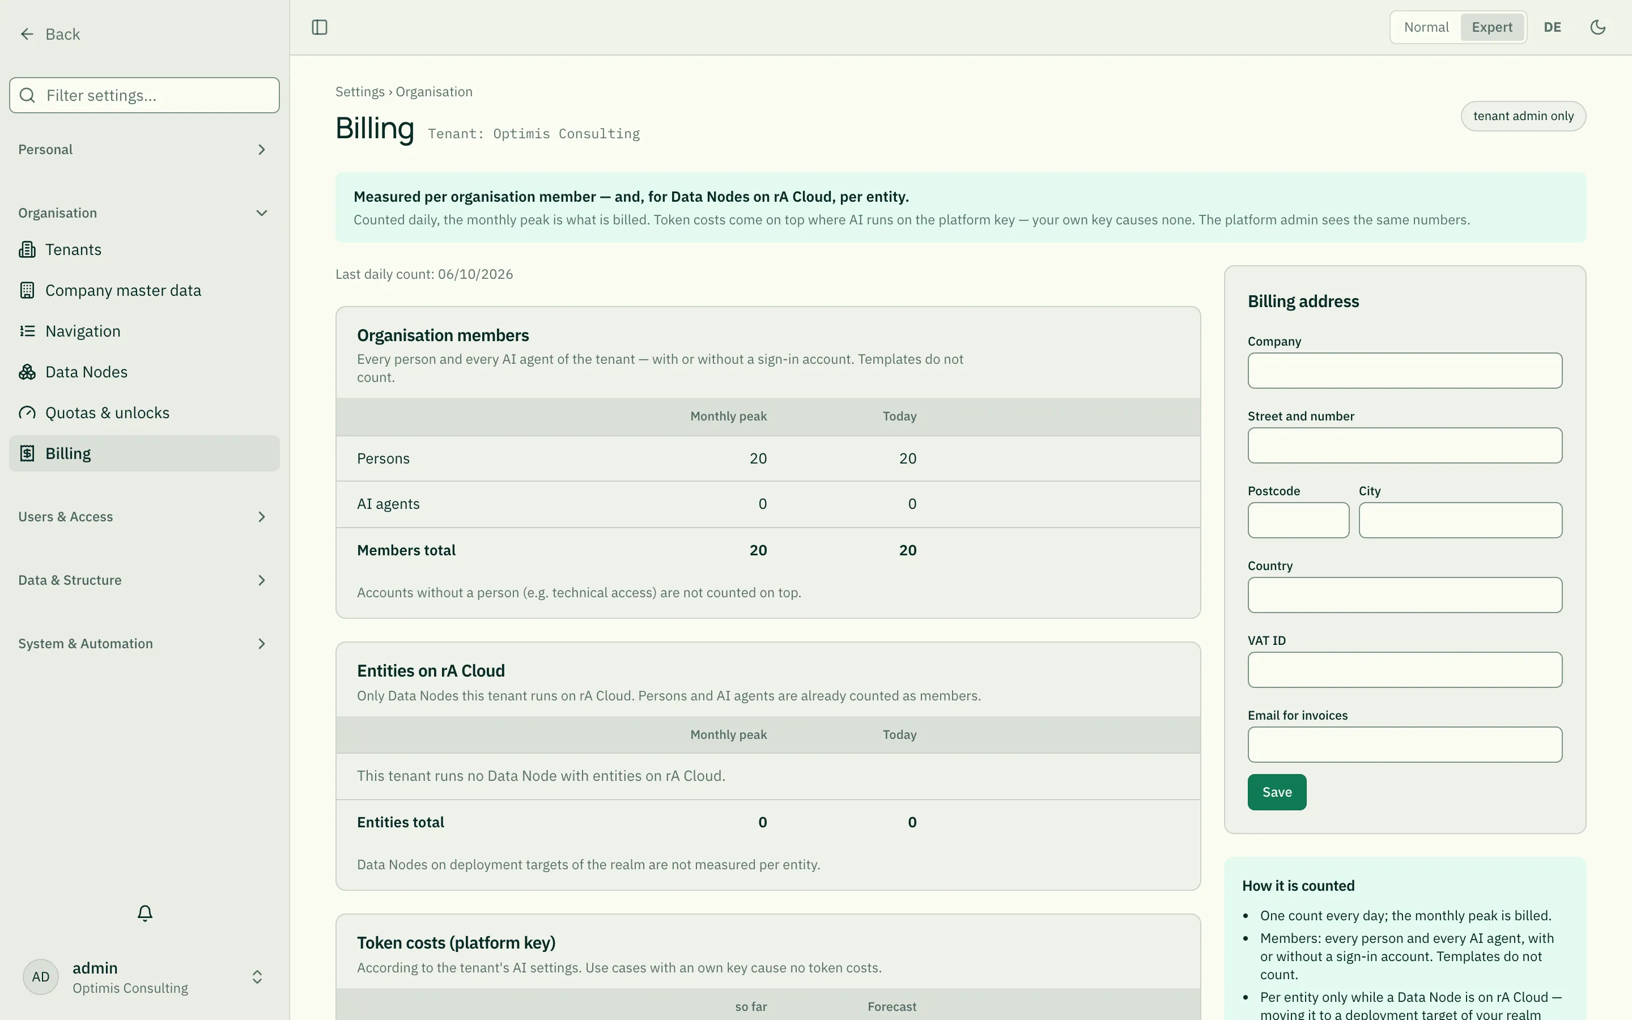Open Company master data page
1632x1020 pixels.
coord(144,290)
